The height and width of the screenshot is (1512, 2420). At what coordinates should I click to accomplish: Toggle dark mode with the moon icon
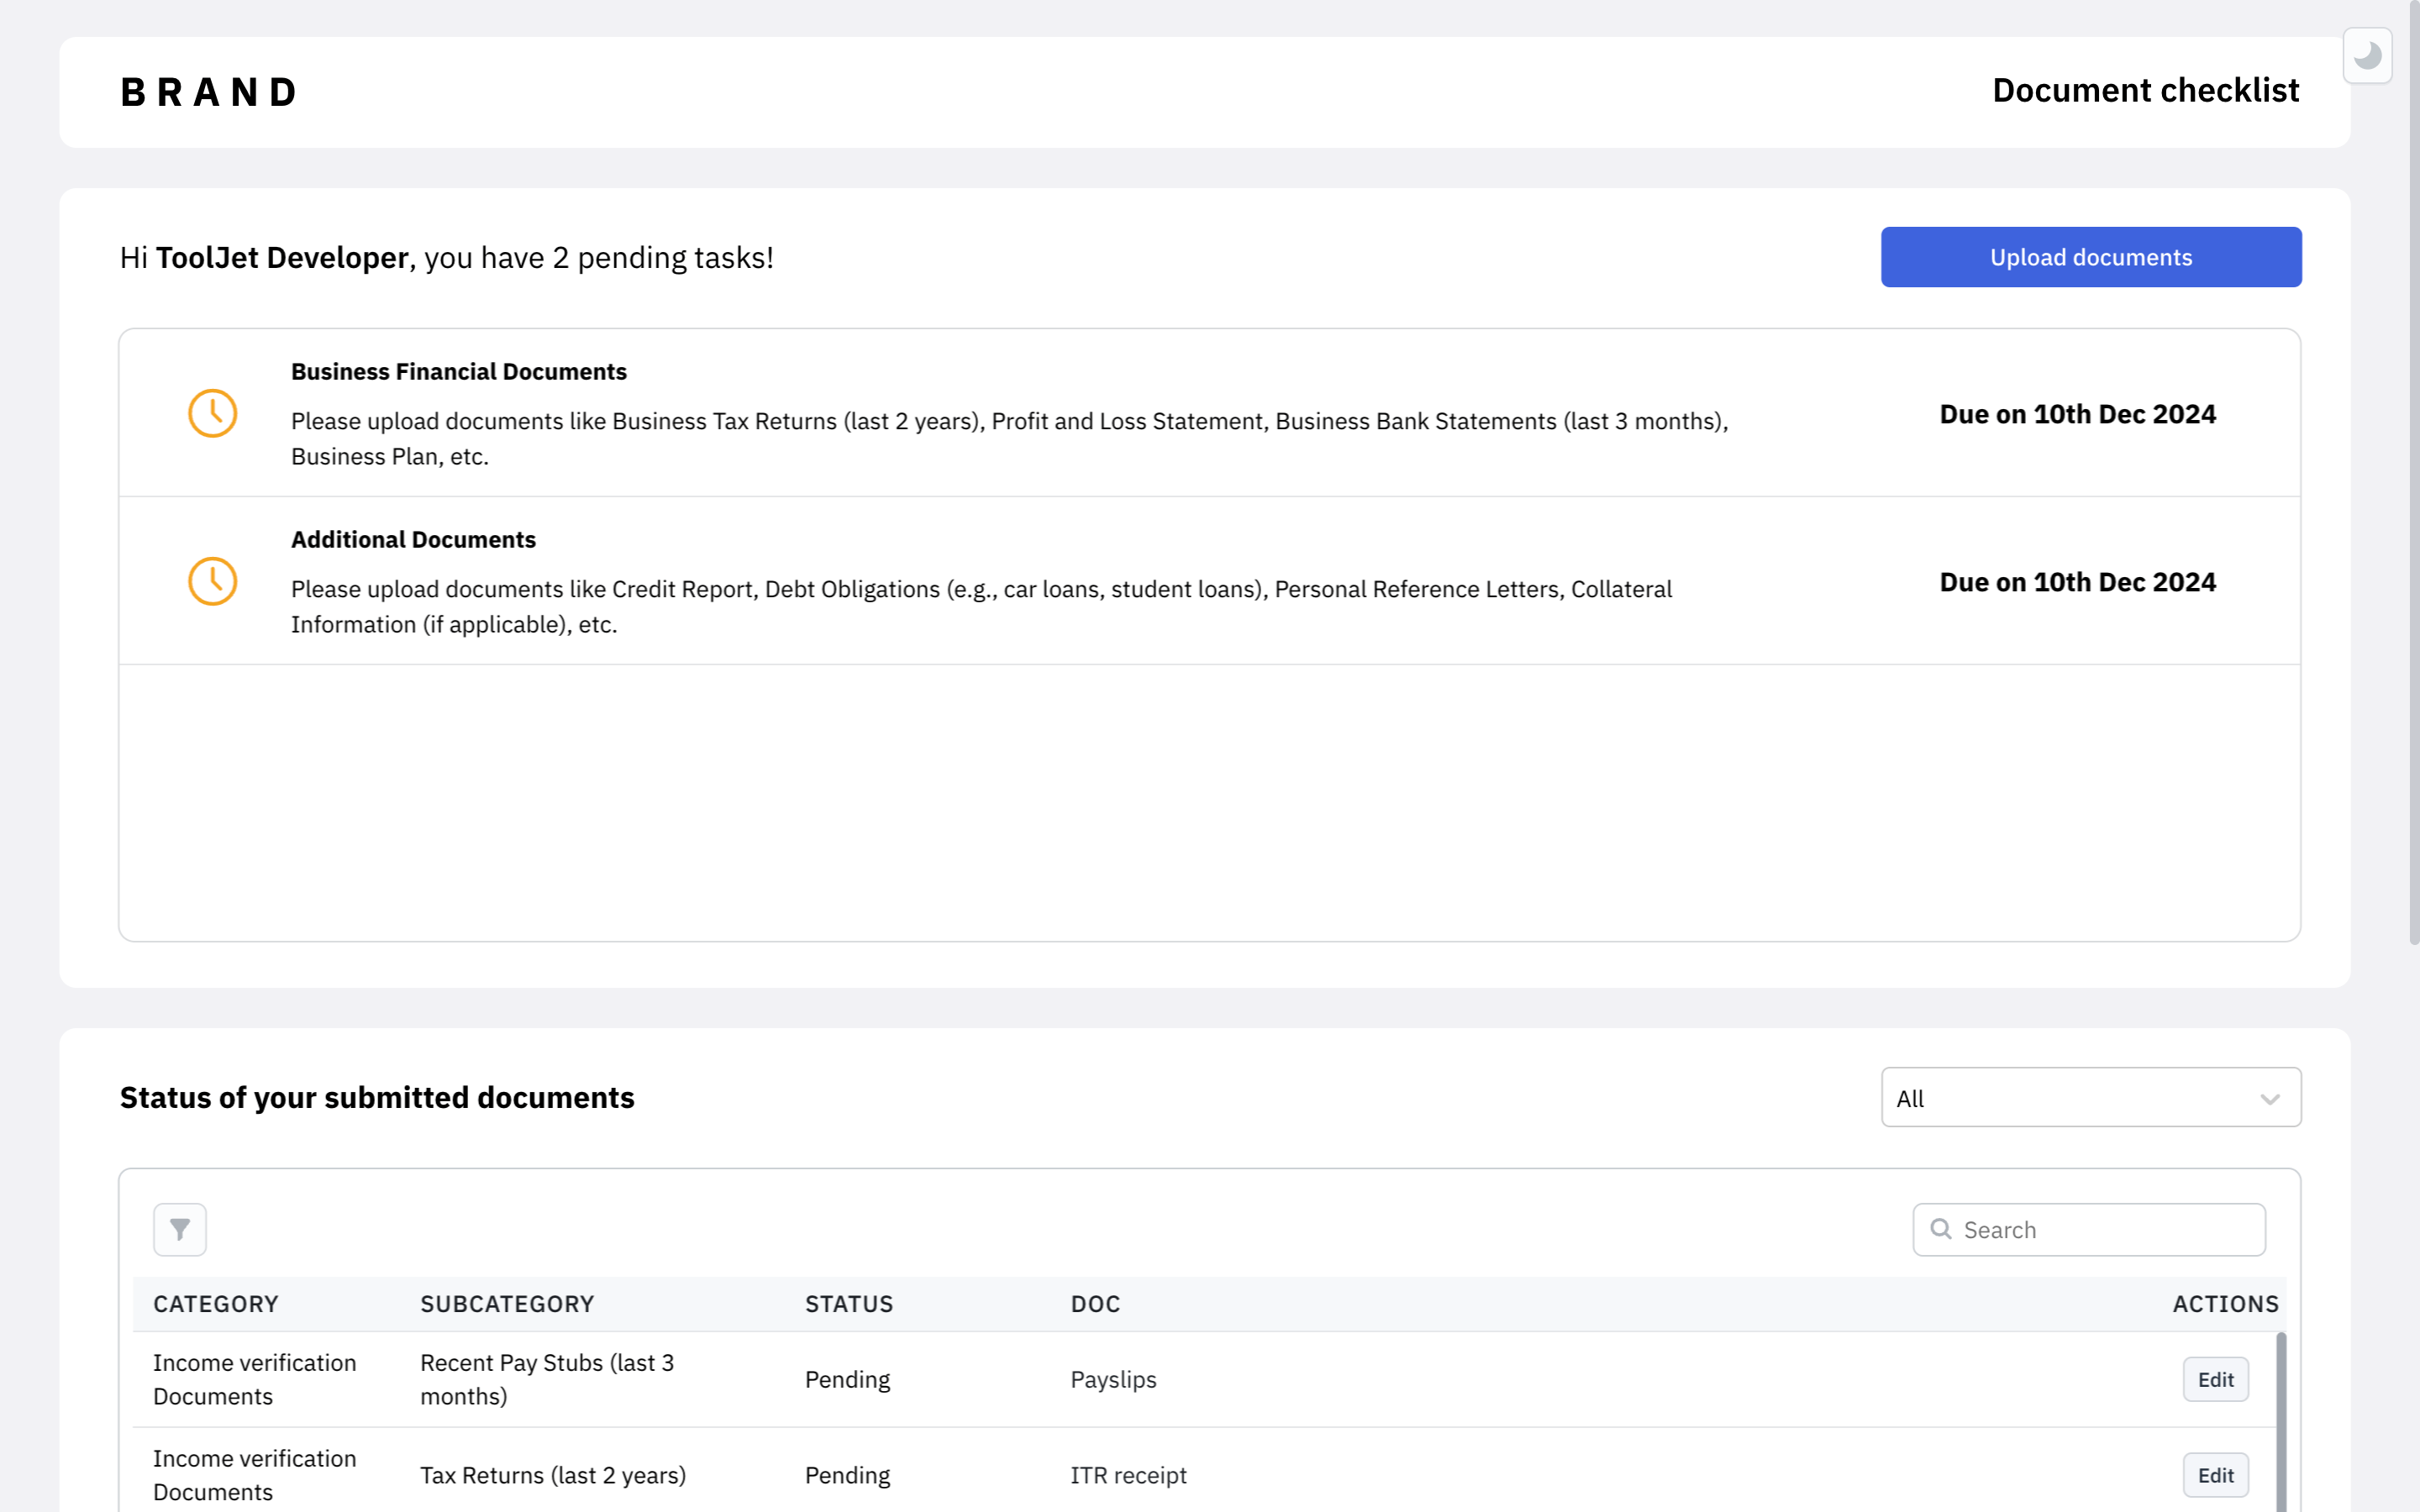[x=2366, y=55]
